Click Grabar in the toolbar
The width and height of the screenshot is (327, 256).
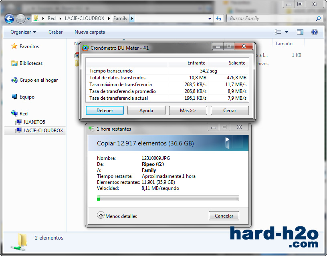click(55, 32)
